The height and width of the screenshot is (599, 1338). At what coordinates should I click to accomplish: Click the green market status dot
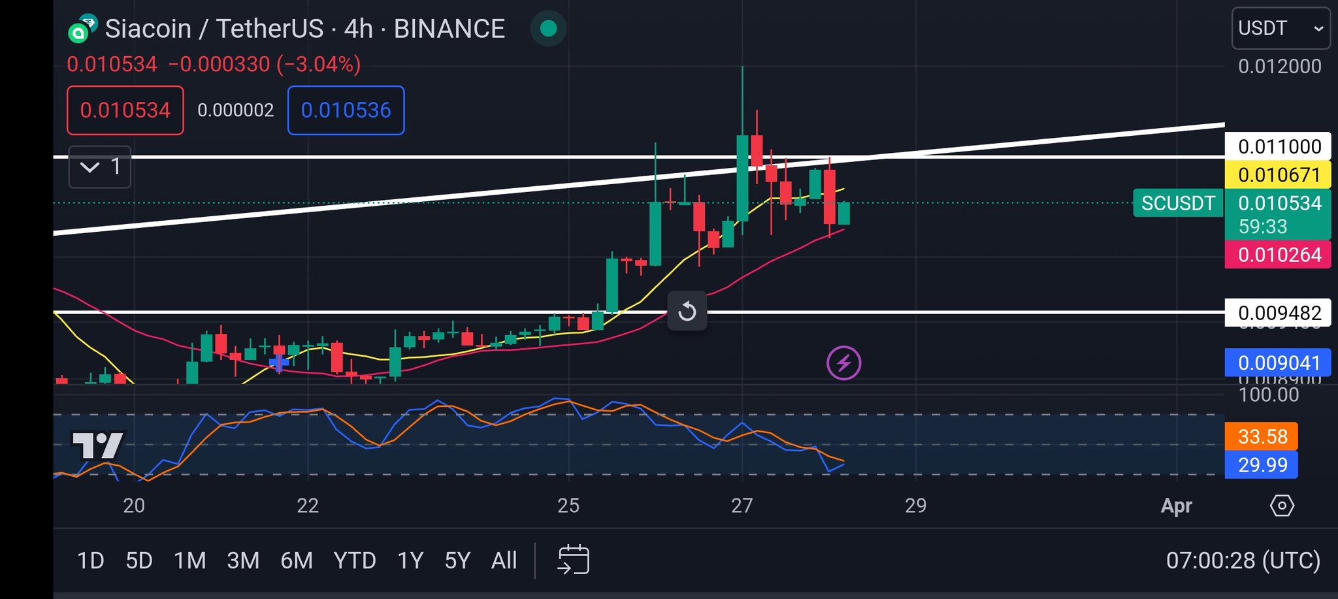coord(549,28)
